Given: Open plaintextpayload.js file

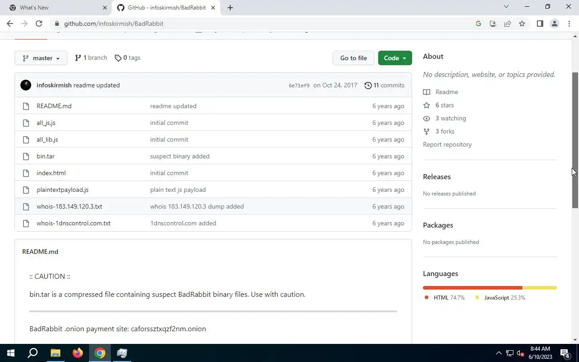Looking at the screenshot, I should tap(62, 190).
